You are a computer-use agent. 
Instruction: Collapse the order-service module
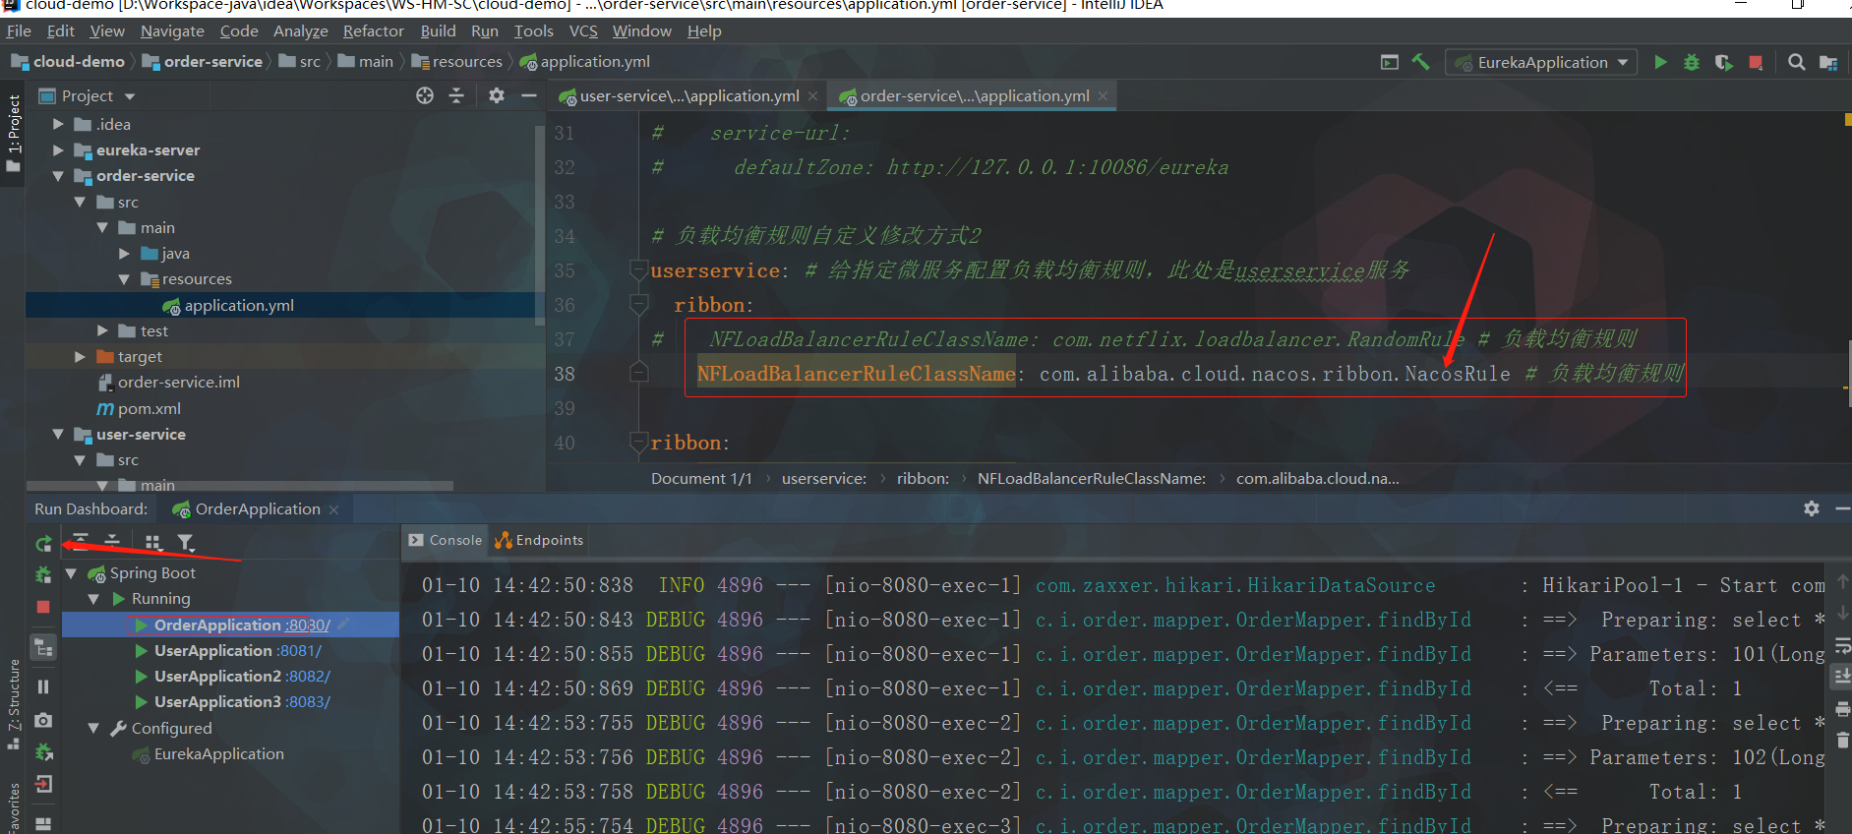[58, 176]
